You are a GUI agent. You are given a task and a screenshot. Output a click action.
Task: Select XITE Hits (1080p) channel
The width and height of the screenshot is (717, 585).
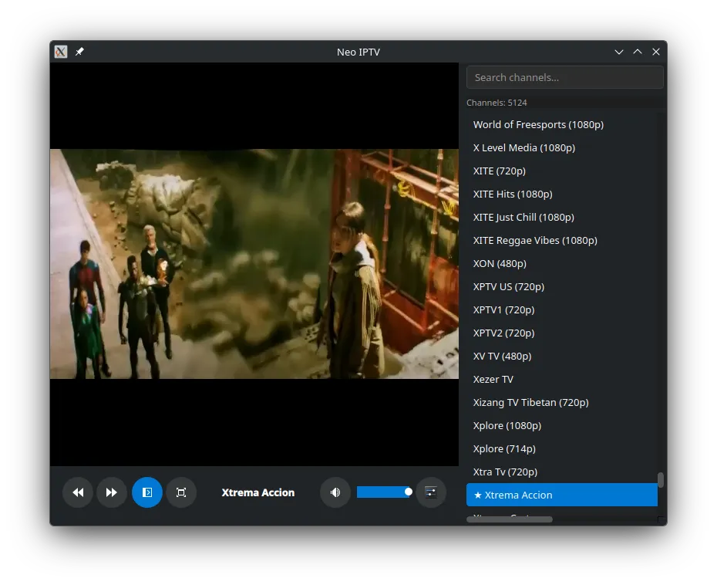(x=513, y=194)
